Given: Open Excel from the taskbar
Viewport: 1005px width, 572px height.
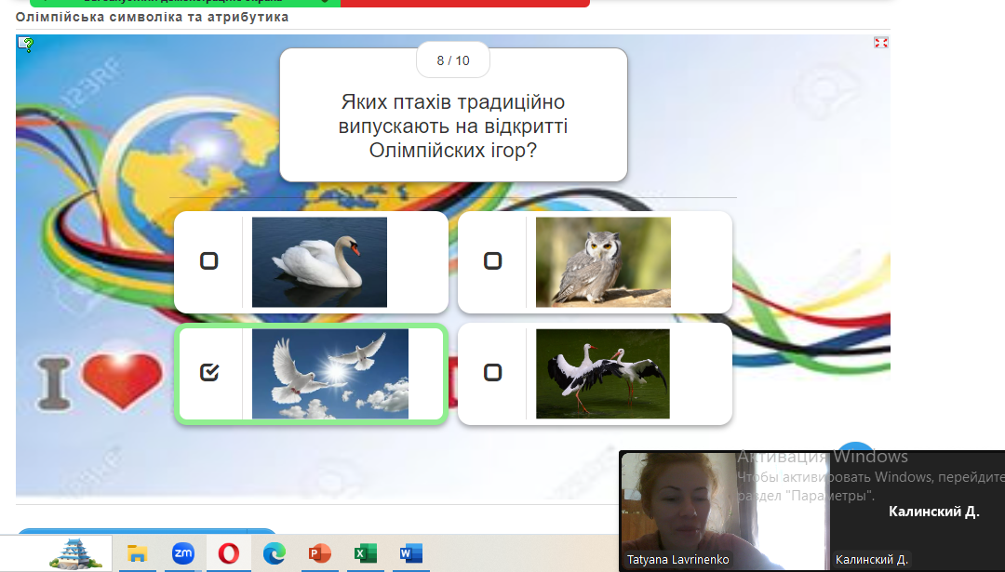Looking at the screenshot, I should [x=365, y=552].
